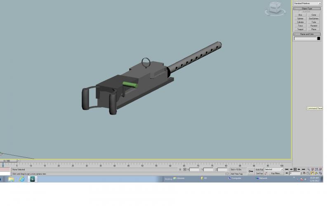Open Internet Explorer from the taskbar
This screenshot has width=330, height=206.
coord(22,179)
